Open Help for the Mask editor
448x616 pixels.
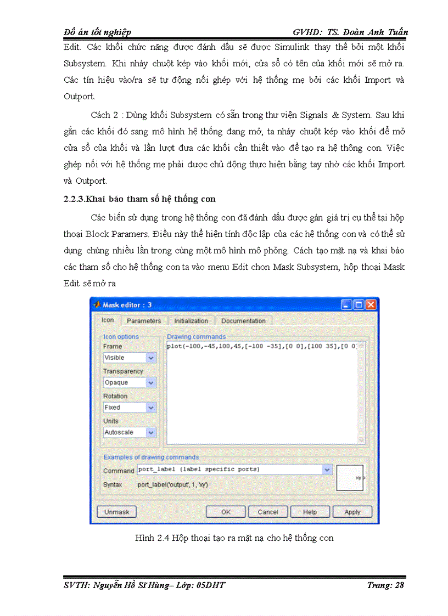[x=310, y=512]
